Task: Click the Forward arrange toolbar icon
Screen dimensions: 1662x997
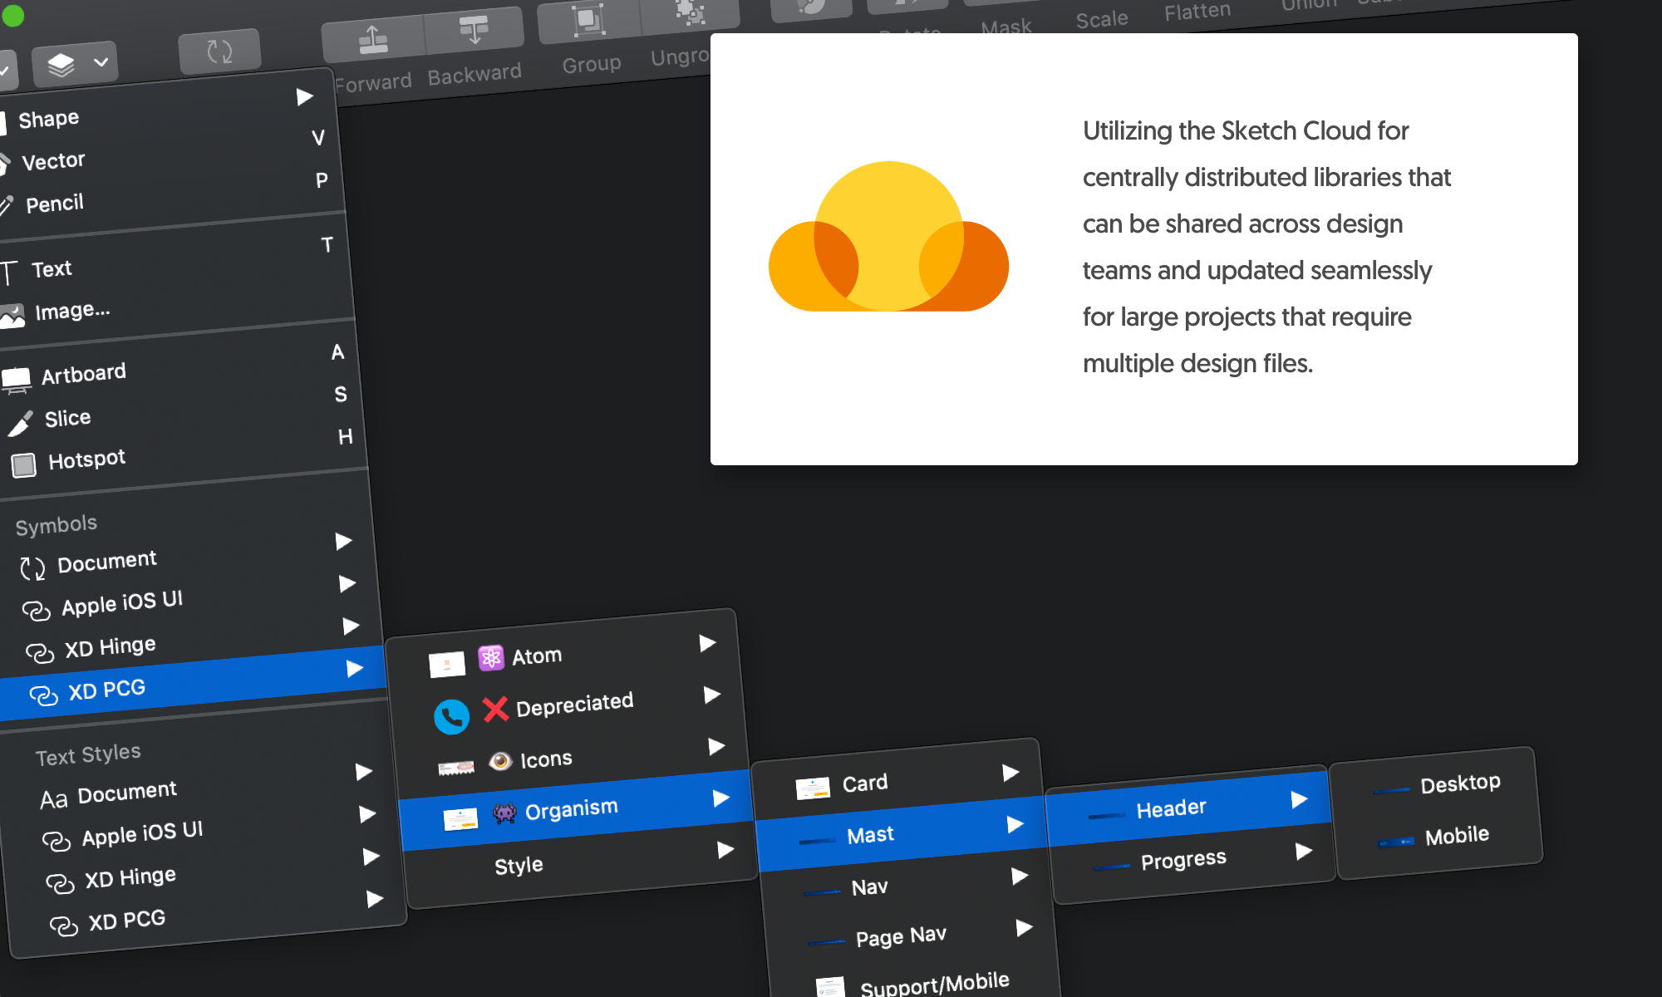Action: 373,41
